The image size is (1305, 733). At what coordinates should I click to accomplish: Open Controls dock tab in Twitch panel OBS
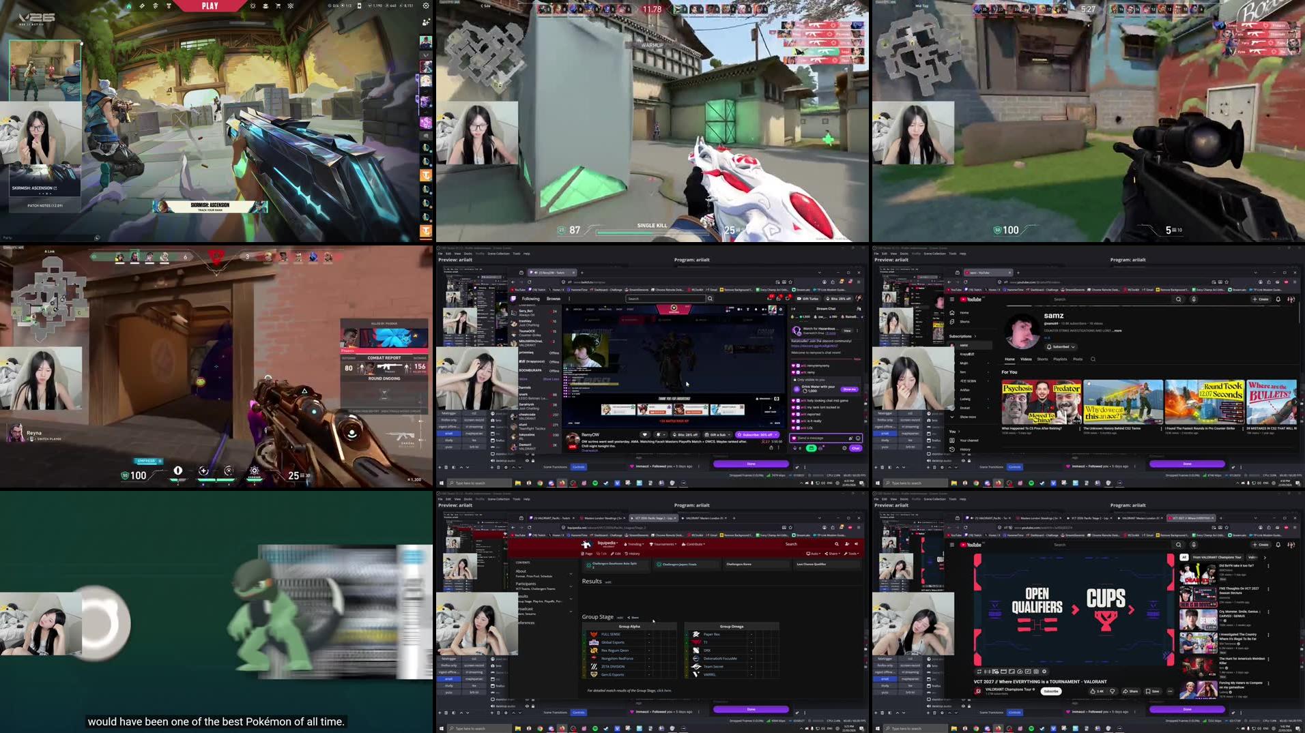coord(579,467)
